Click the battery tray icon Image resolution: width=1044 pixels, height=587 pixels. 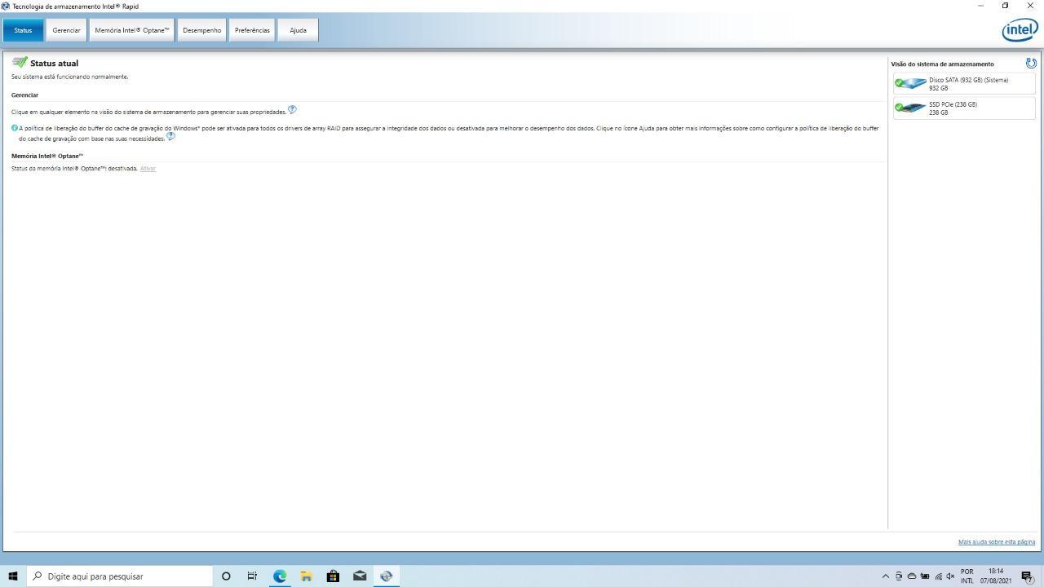coord(925,576)
